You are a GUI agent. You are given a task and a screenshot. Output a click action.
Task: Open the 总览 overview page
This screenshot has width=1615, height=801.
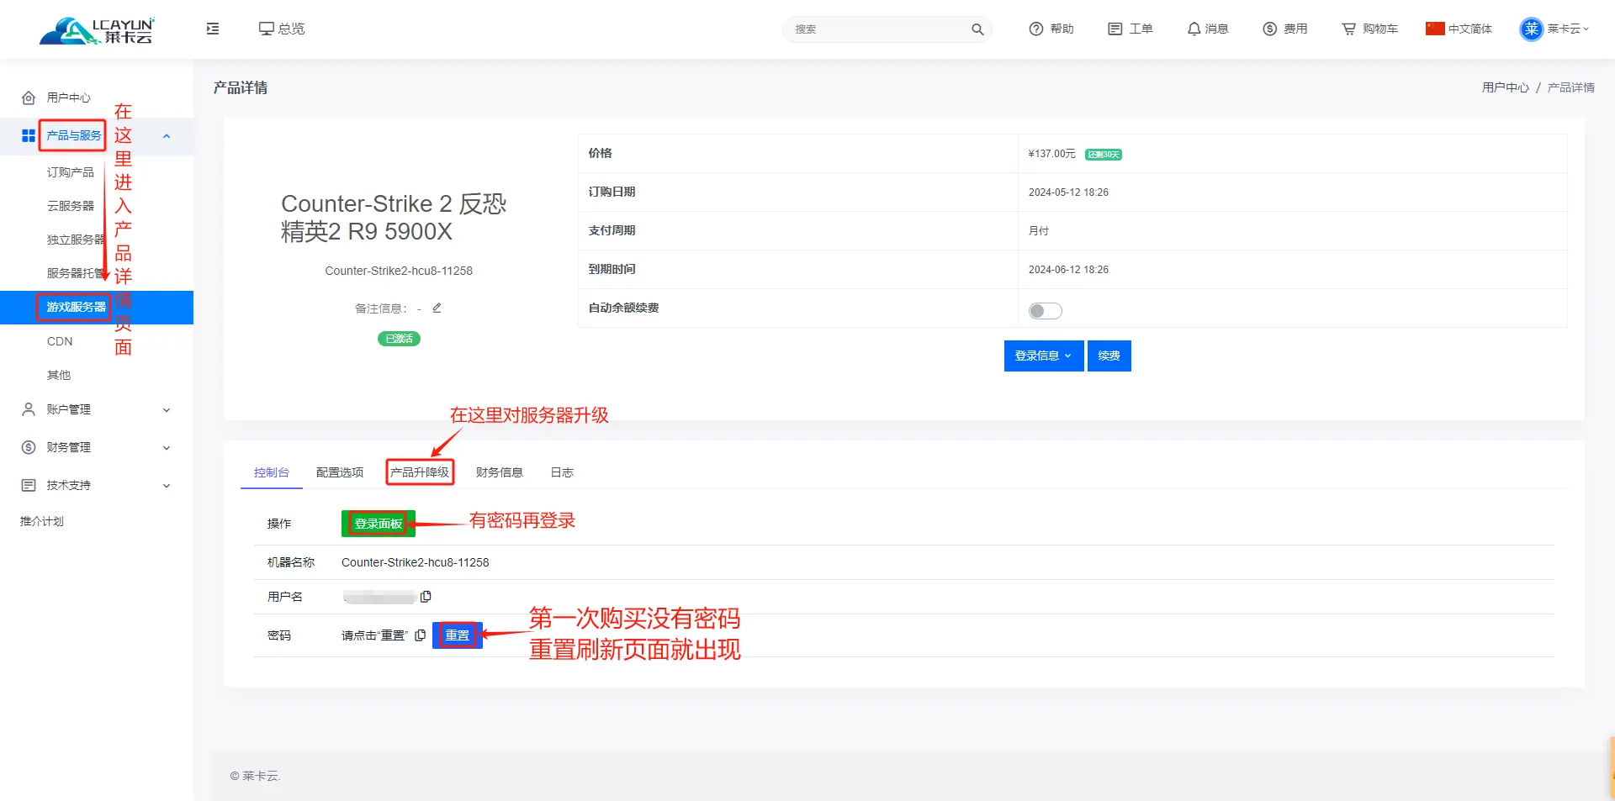point(282,29)
